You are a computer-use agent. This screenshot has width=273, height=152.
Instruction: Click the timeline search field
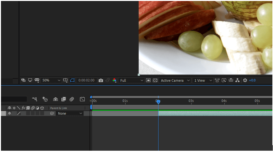point(14,99)
